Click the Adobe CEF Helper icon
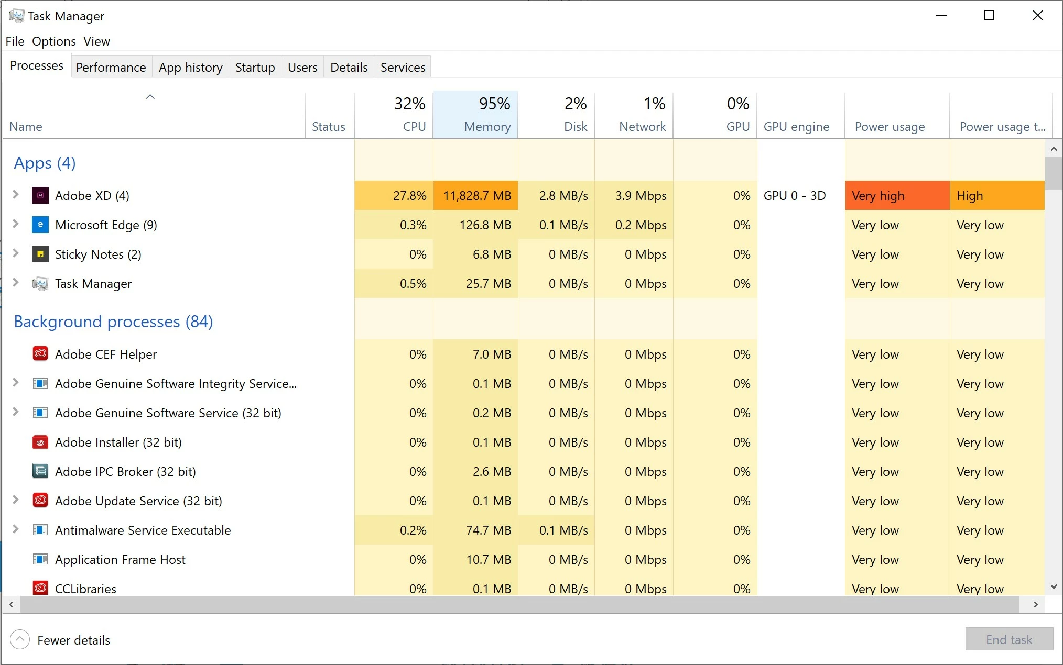 [x=40, y=354]
